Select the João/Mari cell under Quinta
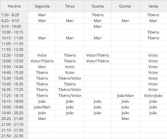 click(125, 95)
